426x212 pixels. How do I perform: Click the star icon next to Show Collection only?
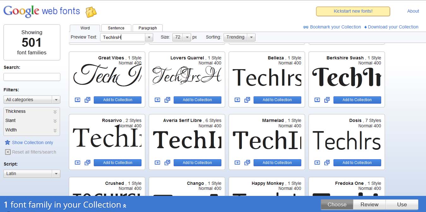[8, 142]
